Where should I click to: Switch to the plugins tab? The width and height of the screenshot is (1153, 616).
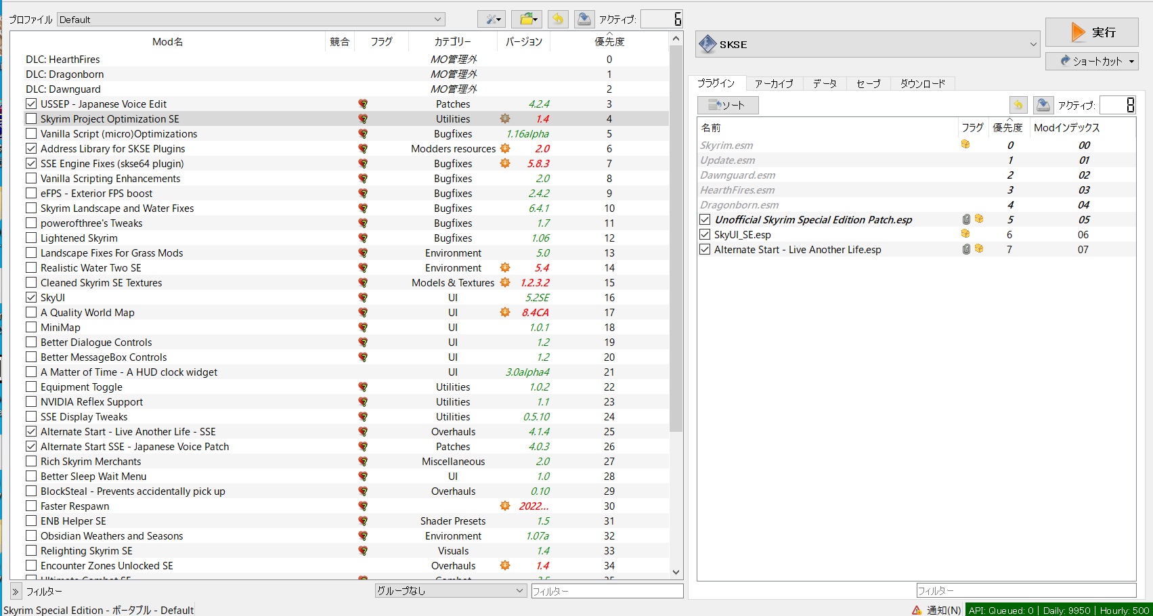pos(716,83)
